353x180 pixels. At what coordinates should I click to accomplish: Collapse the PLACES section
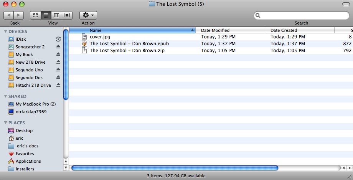5,123
